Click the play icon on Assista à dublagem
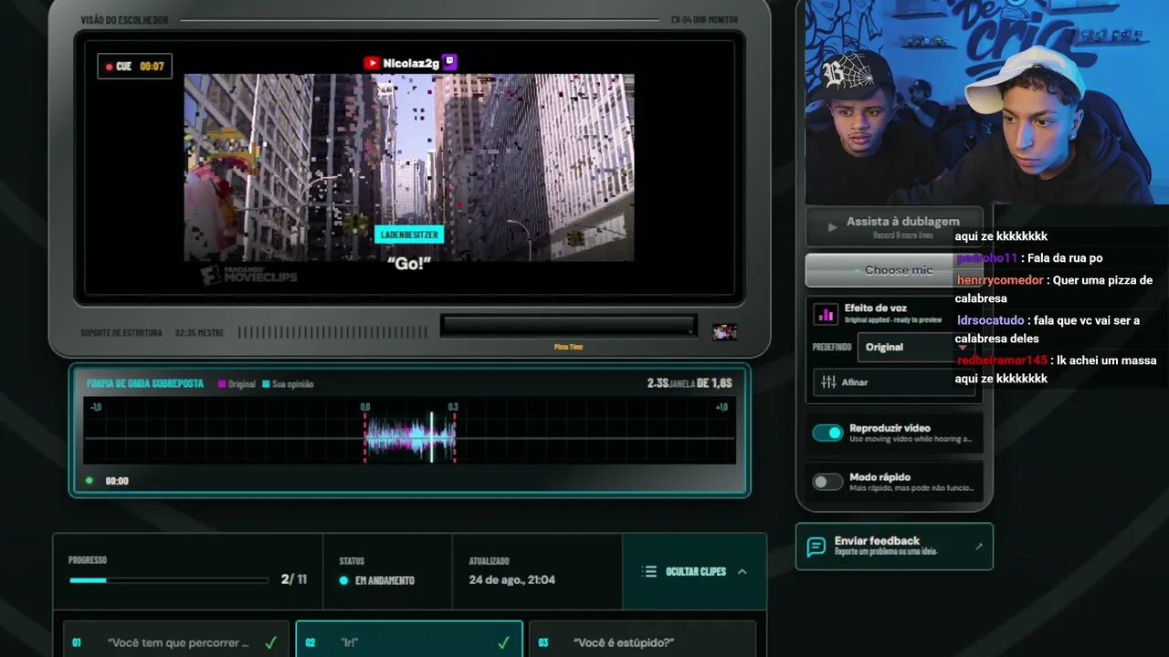Image resolution: width=1169 pixels, height=657 pixels. (831, 226)
